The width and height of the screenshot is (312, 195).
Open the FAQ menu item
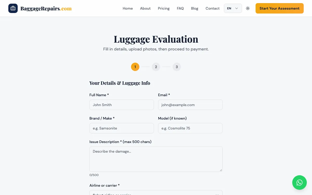[x=180, y=8]
